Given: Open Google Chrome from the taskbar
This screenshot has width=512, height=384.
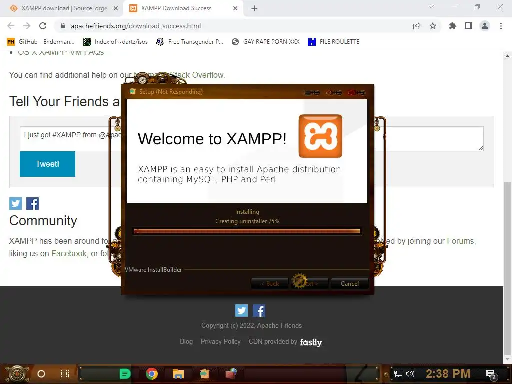Looking at the screenshot, I should click(x=152, y=374).
